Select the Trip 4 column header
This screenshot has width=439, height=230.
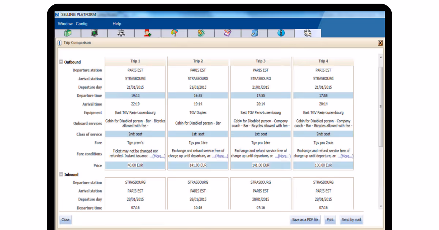click(x=323, y=61)
